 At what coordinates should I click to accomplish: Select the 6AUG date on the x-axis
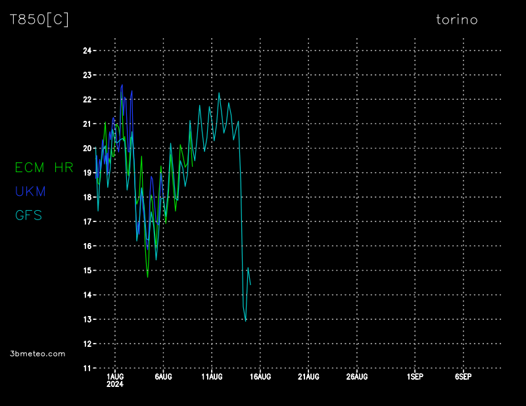pyautogui.click(x=163, y=376)
